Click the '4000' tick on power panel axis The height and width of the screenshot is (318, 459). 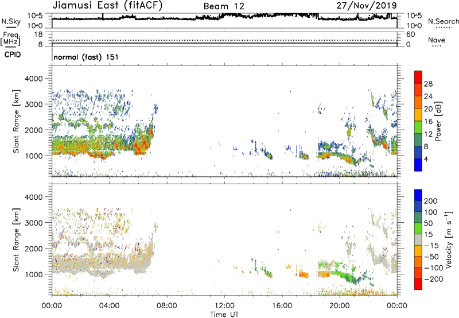(x=33, y=79)
